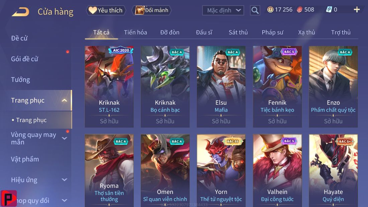The image size is (368, 207).
Task: Select the Pháp sư tab
Action: [x=272, y=32]
